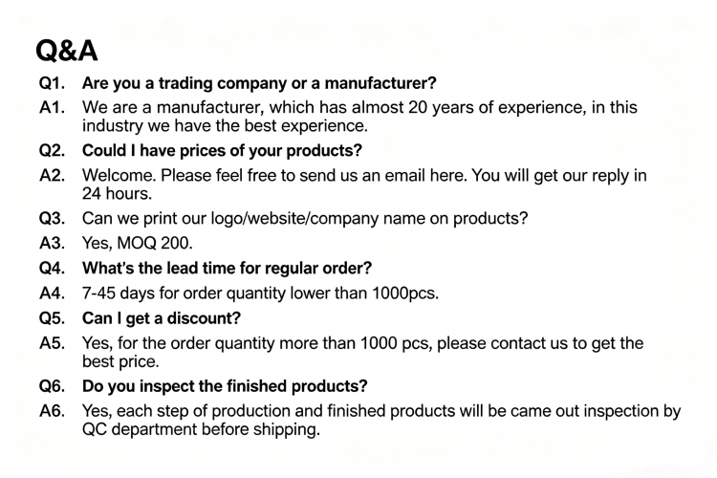The image size is (717, 478).
Task: Click answer A4 about 7-45 days
Action: pyautogui.click(x=260, y=293)
